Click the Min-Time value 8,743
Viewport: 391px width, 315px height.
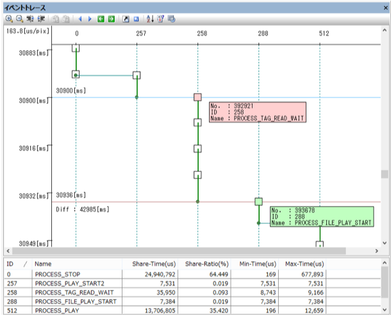coord(268,293)
